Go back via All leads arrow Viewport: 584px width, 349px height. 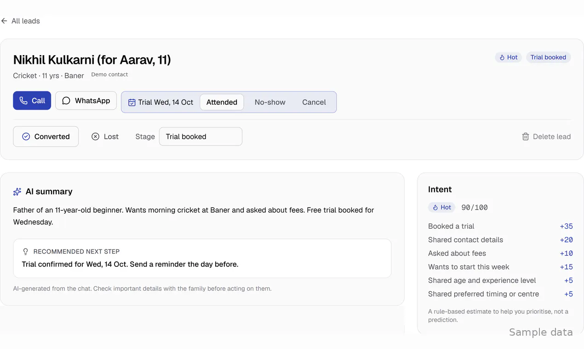coord(4,21)
